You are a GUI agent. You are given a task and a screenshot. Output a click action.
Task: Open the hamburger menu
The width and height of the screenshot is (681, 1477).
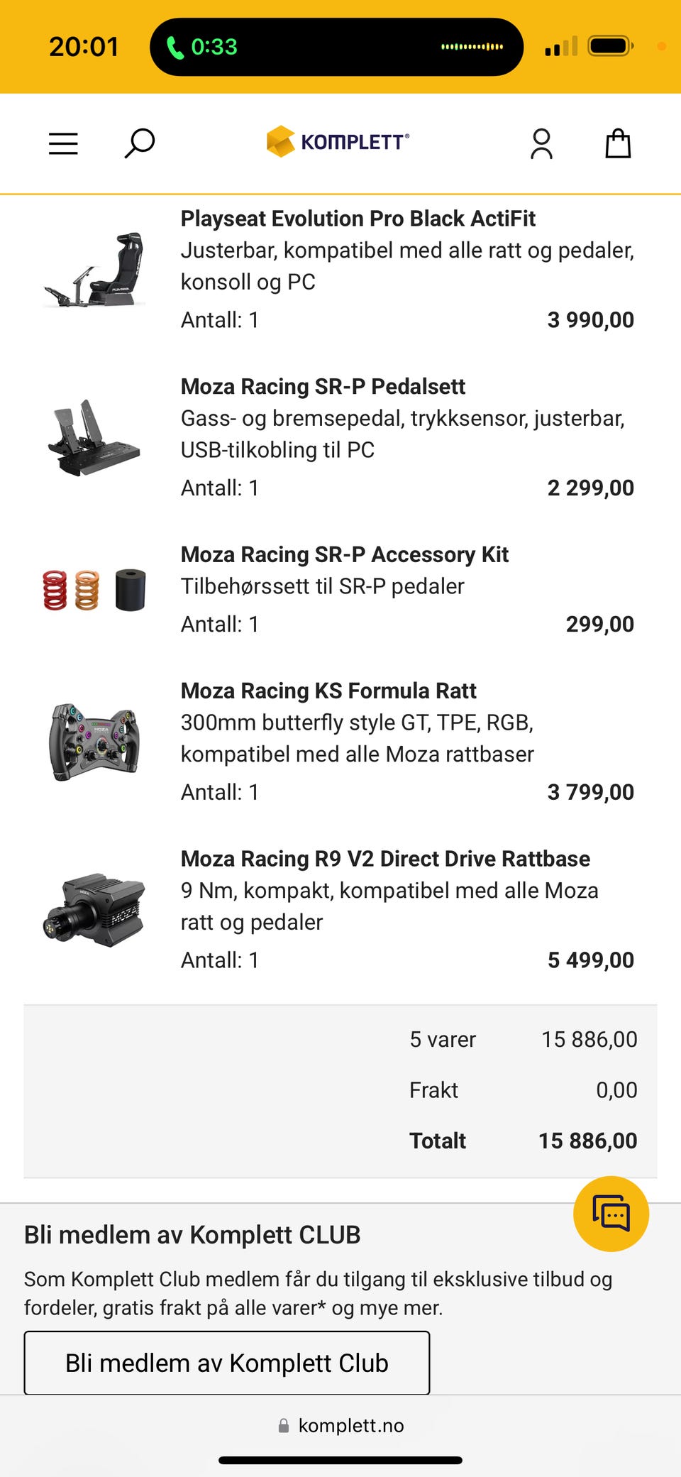coord(63,143)
